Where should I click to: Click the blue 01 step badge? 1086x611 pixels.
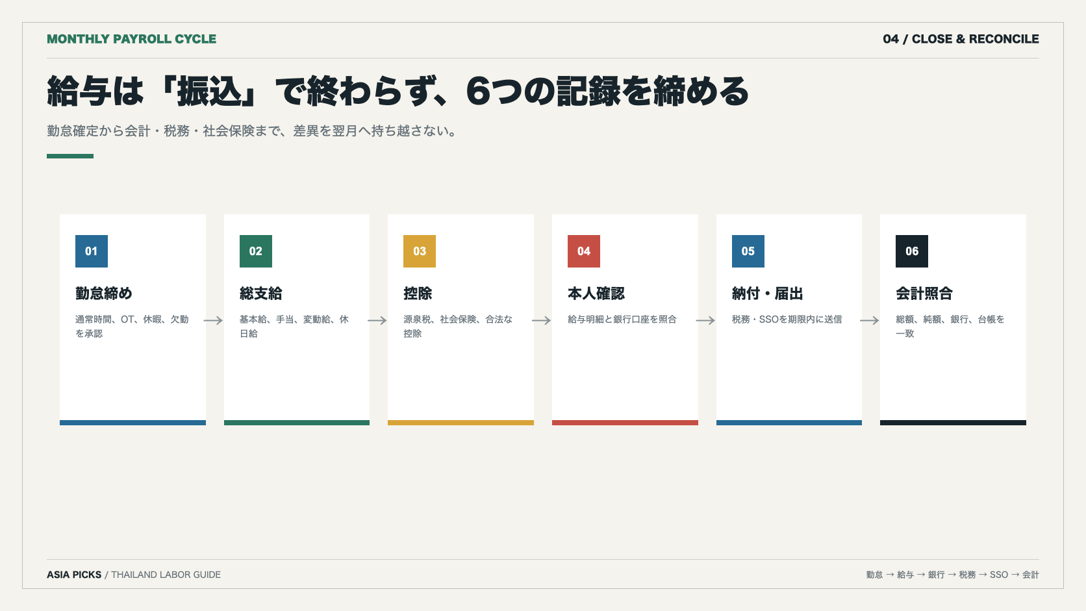click(92, 251)
